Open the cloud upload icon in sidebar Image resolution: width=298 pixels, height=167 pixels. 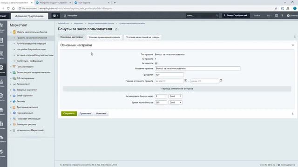[1, 137]
